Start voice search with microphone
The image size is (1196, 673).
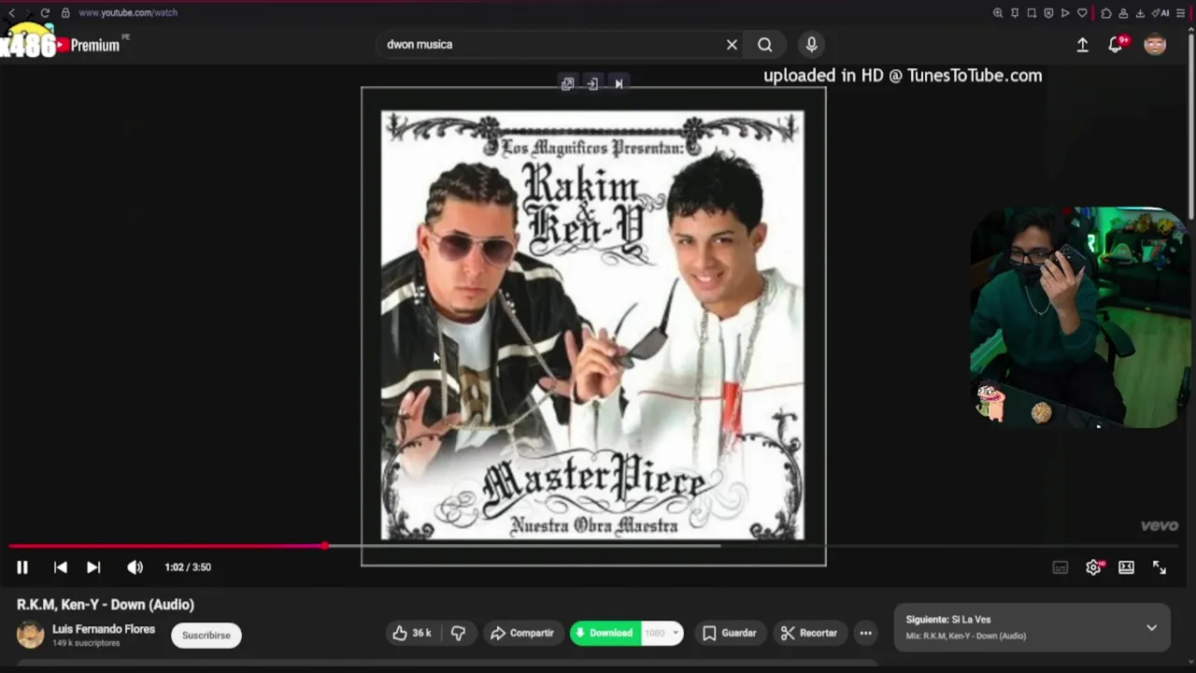click(811, 44)
